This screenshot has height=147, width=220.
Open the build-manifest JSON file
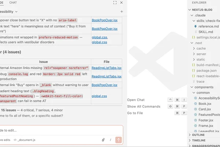(x=208, y=65)
